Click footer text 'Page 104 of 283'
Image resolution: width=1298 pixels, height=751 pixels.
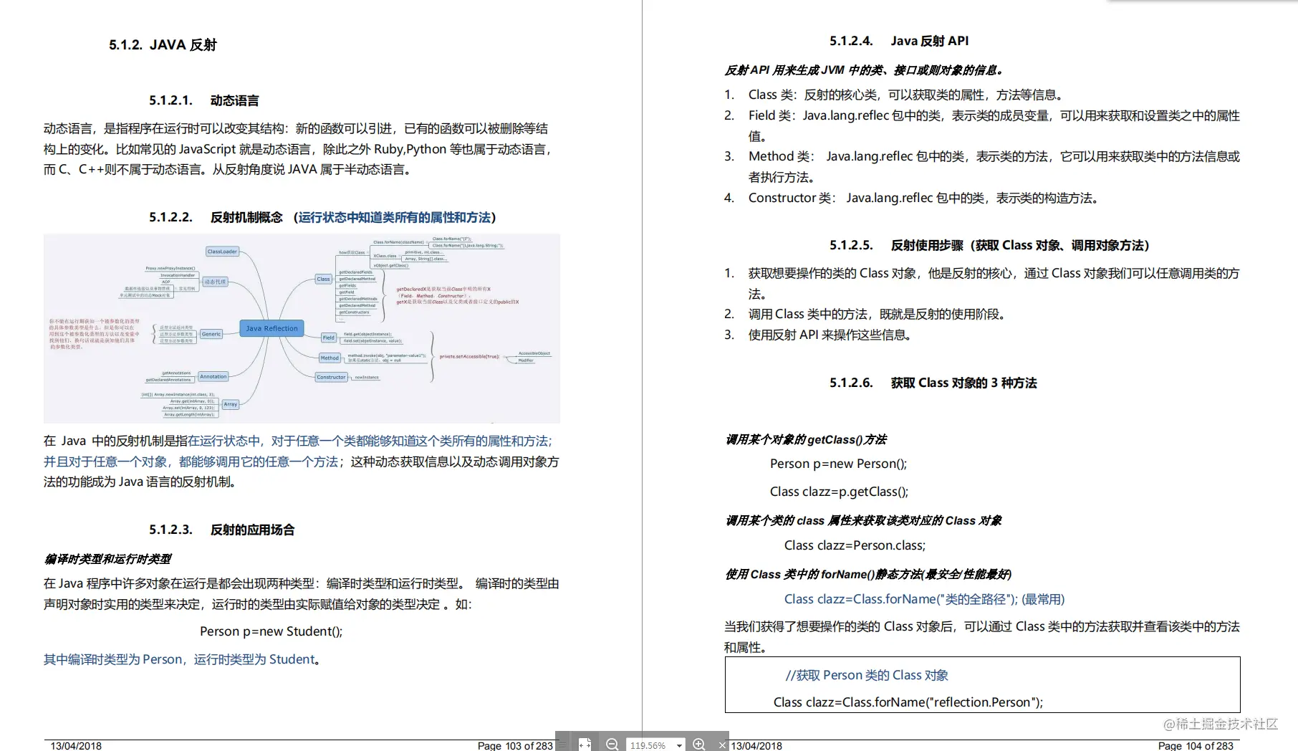1196,746
